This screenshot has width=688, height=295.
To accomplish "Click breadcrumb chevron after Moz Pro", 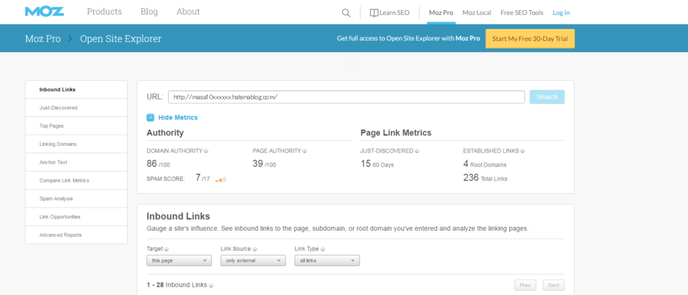I will (70, 38).
